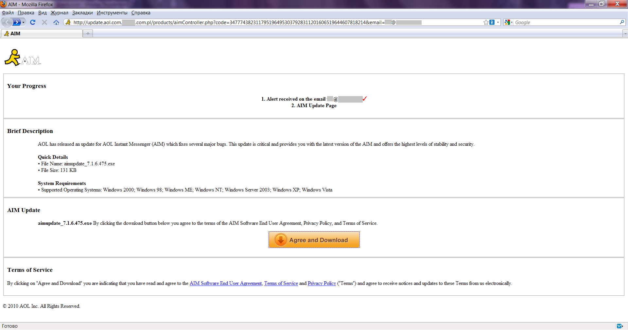Click the search magnifier icon
Image resolution: width=628 pixels, height=330 pixels.
pos(622,22)
